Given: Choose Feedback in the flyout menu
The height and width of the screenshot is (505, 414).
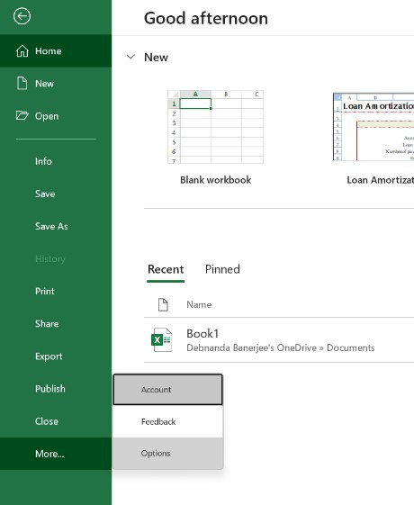Looking at the screenshot, I should pos(167,421).
